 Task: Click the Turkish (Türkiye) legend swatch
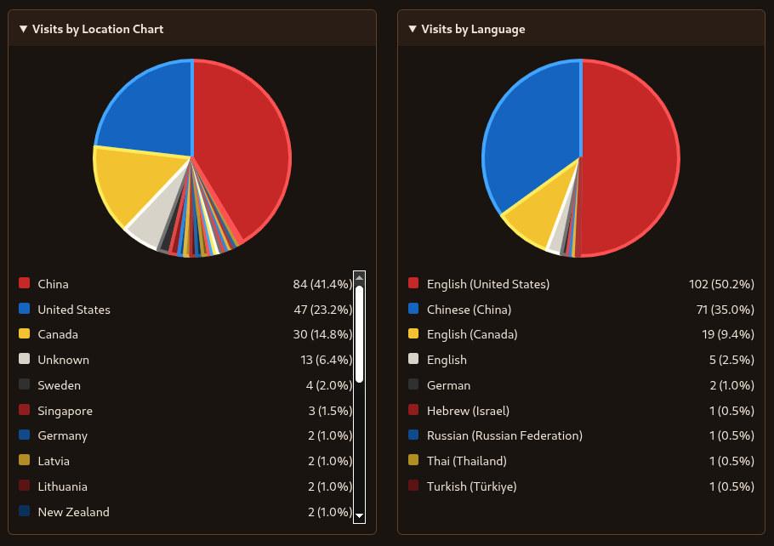[x=413, y=486]
